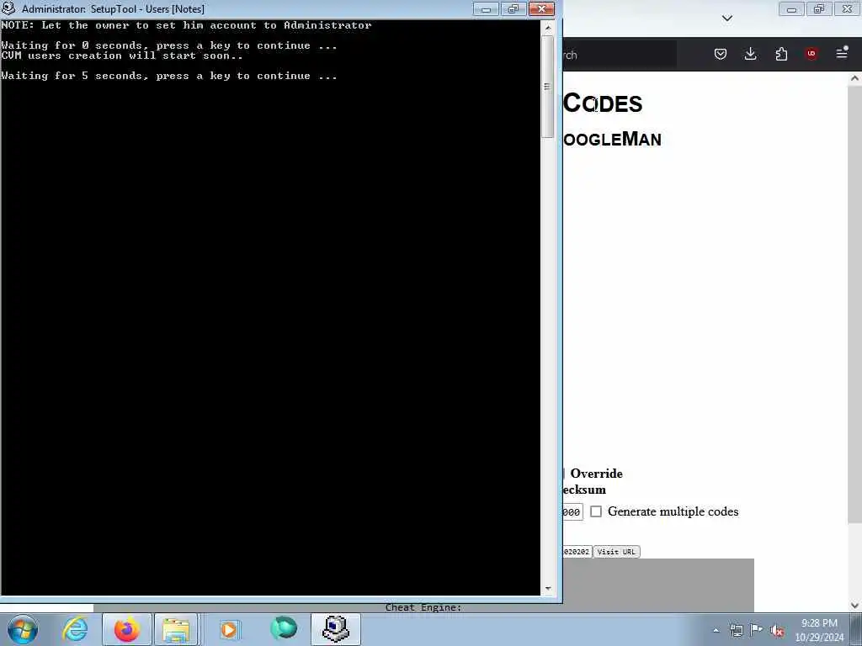This screenshot has height=646, width=862.
Task: Open Windows Media Player taskbar icon
Action: tap(229, 629)
